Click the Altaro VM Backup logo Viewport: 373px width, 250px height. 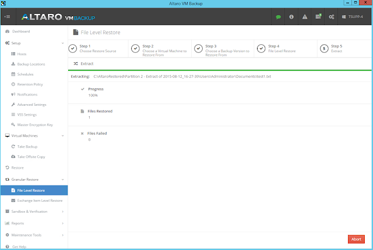tap(58, 17)
